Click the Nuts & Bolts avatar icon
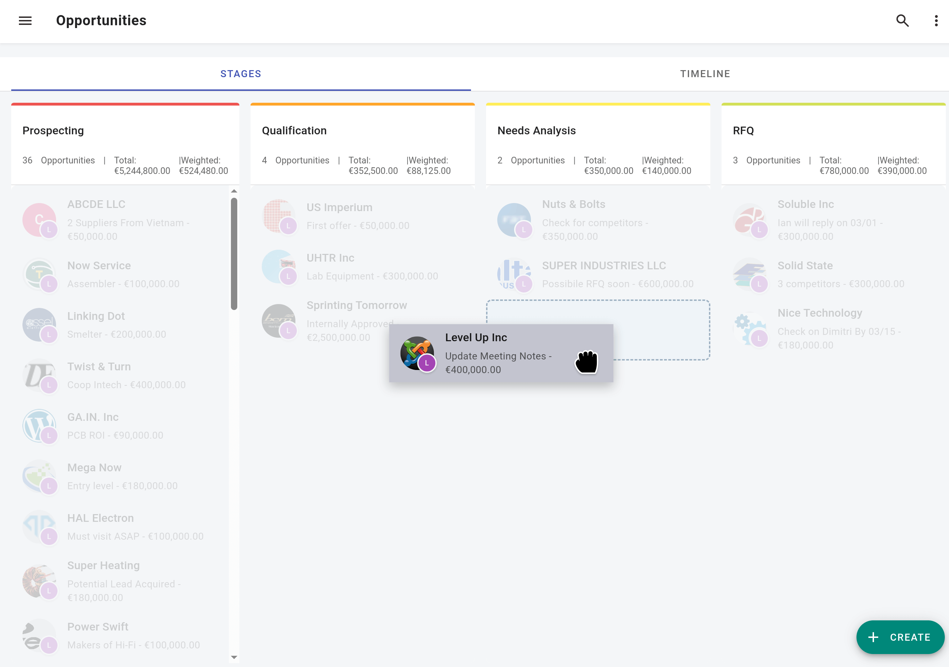The image size is (949, 667). click(514, 220)
